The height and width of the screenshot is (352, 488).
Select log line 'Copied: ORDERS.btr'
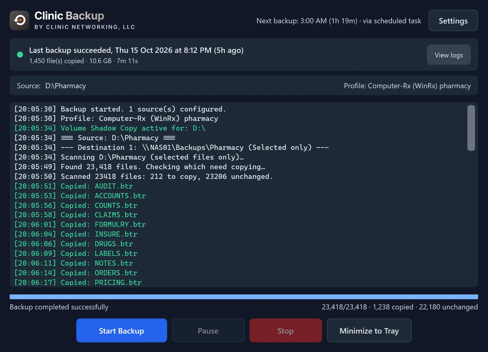[x=76, y=273]
